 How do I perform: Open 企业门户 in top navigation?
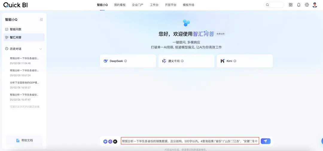pyautogui.click(x=138, y=5)
